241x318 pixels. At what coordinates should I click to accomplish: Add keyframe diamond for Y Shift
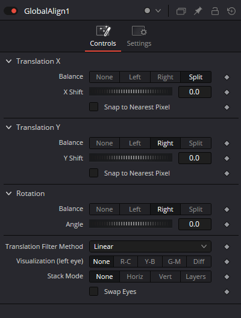[227, 158]
